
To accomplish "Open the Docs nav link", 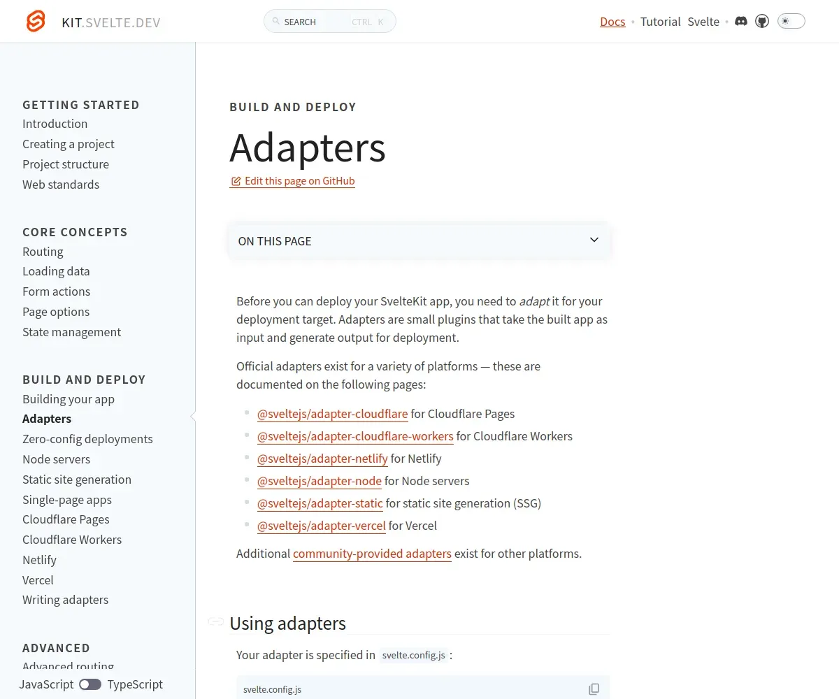I will click(x=612, y=22).
